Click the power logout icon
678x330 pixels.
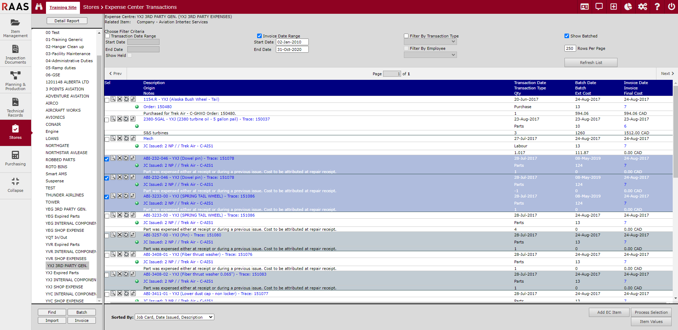[671, 7]
